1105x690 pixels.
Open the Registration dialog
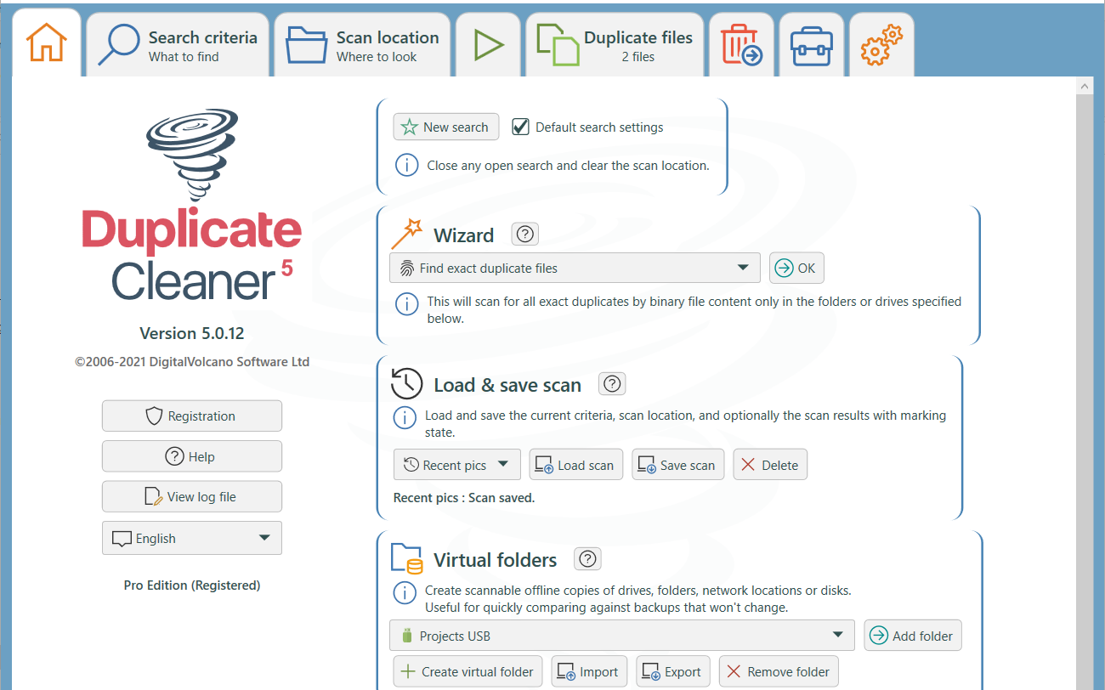tap(192, 416)
